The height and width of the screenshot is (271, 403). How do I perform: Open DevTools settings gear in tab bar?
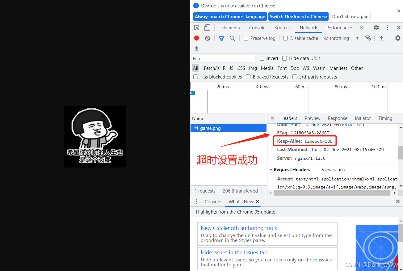coord(376,28)
